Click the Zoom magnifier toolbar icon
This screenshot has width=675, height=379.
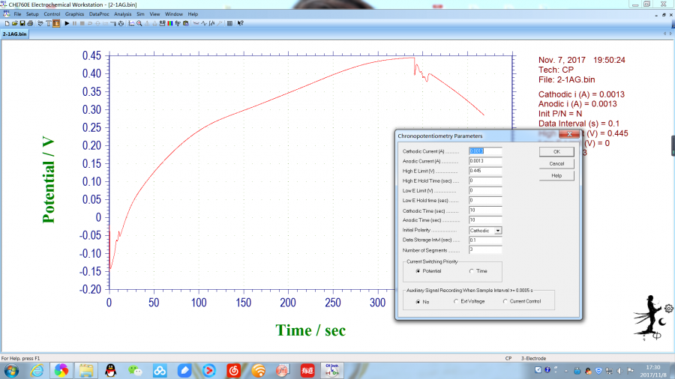pos(139,23)
